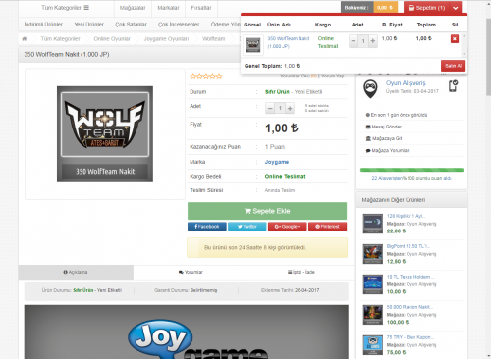The height and width of the screenshot is (359, 491).
Task: Open Tüm Kategoriler menu
Action: click(x=65, y=8)
